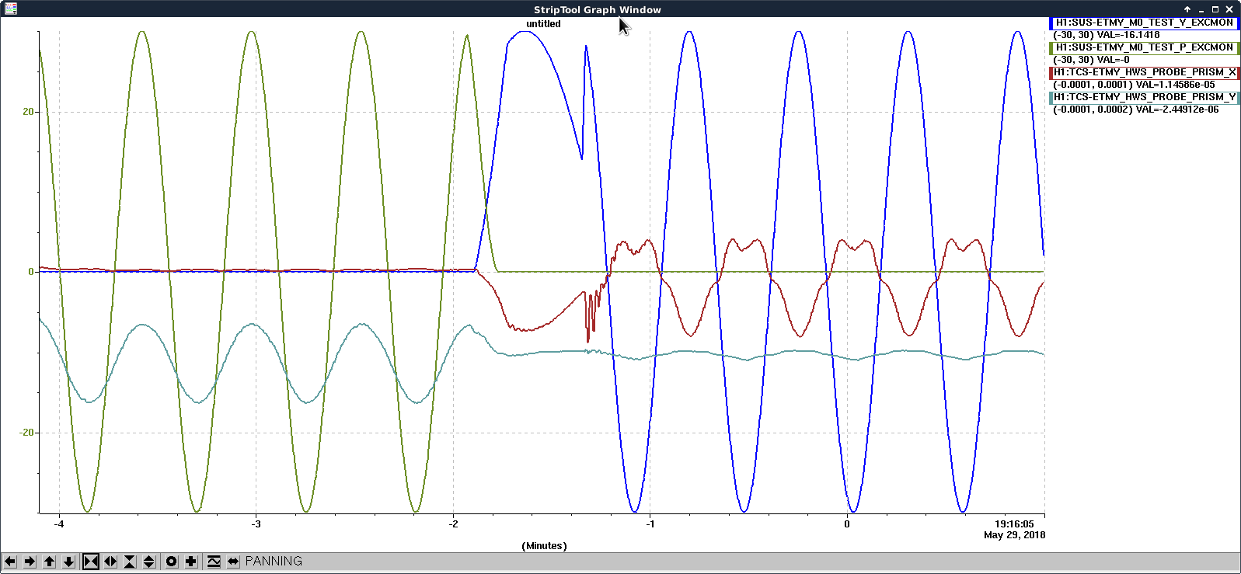This screenshot has width=1241, height=574.
Task: Click the untitled graph title
Action: [543, 24]
